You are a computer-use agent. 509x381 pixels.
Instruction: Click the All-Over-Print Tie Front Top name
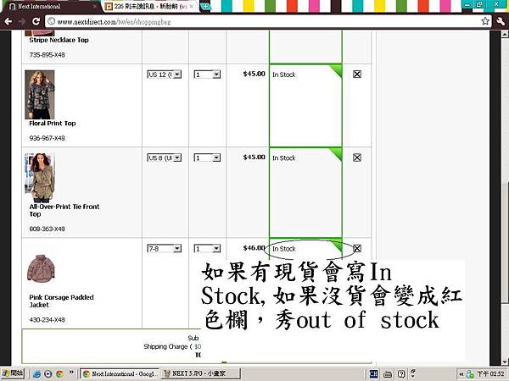tap(64, 210)
